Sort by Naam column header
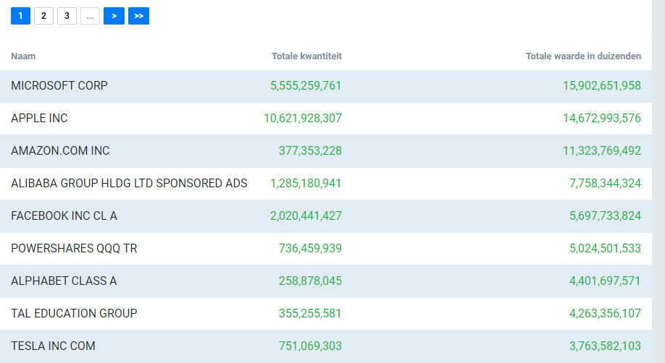 click(x=23, y=56)
